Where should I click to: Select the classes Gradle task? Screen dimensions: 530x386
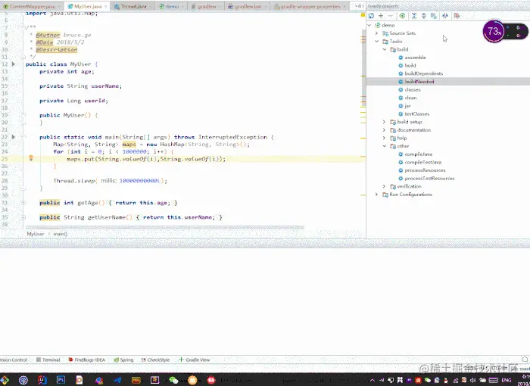pyautogui.click(x=410, y=89)
